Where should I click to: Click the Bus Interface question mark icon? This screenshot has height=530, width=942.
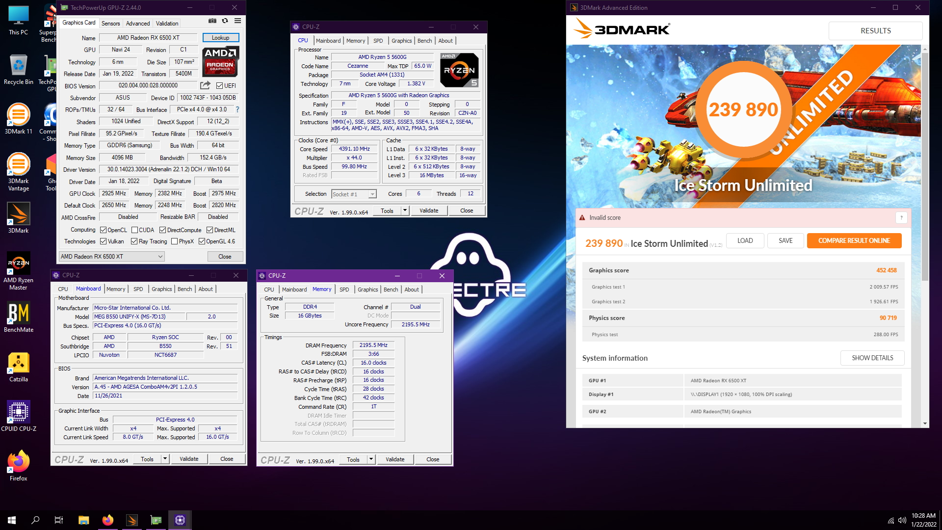click(237, 109)
